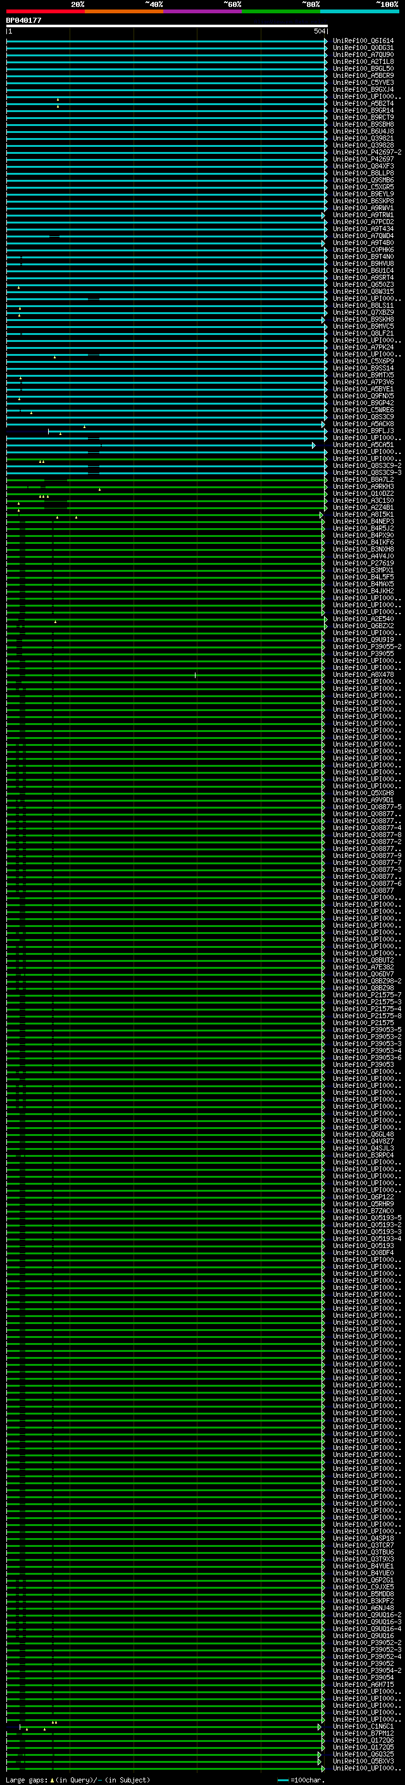This screenshot has width=405, height=1785.
Task: Select hit label UniRef100_Q8LF21
Action: pos(363,333)
